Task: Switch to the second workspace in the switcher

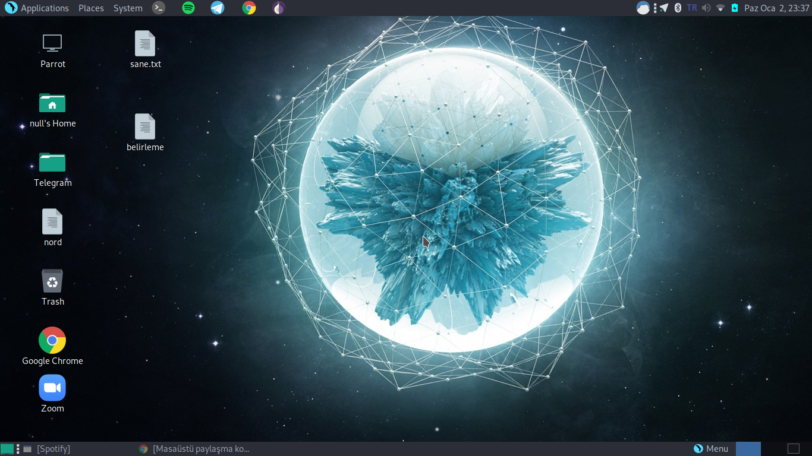Action: click(773, 449)
